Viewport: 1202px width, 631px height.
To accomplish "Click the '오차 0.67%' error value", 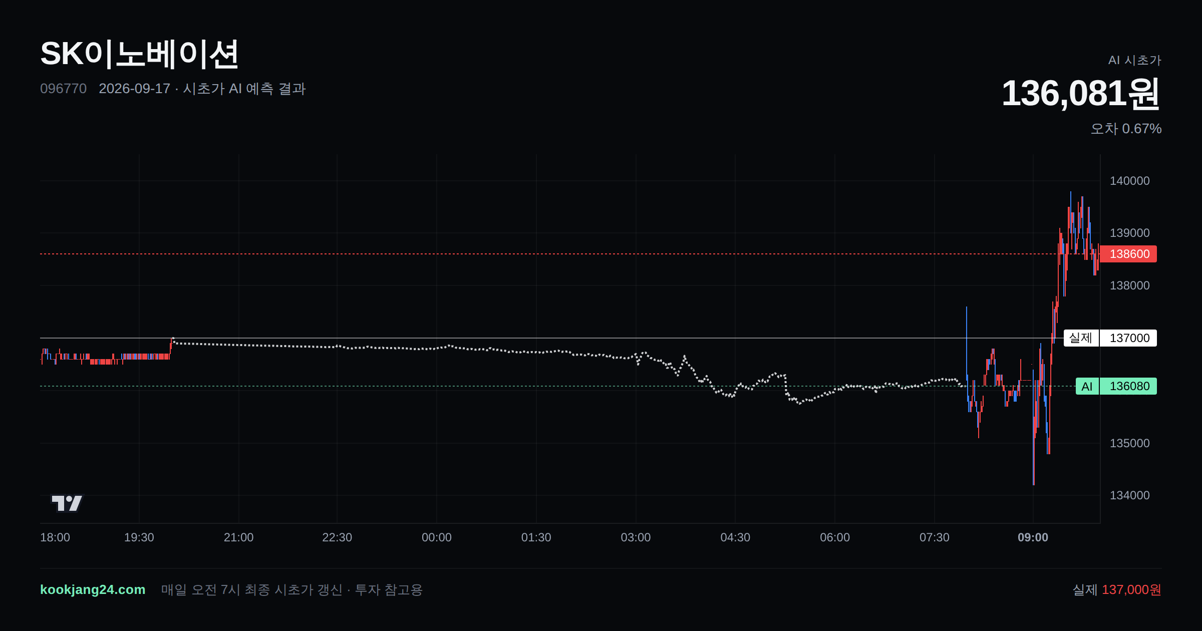I will [x=1126, y=129].
